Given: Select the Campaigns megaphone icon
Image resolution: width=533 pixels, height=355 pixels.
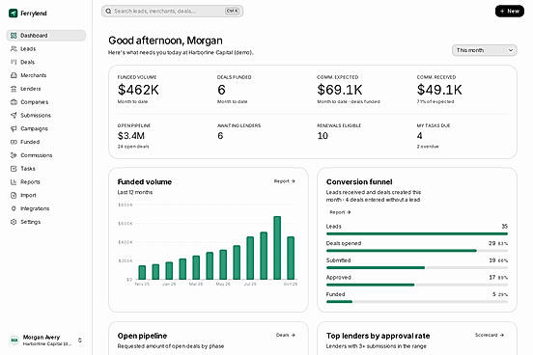Looking at the screenshot, I should point(14,128).
